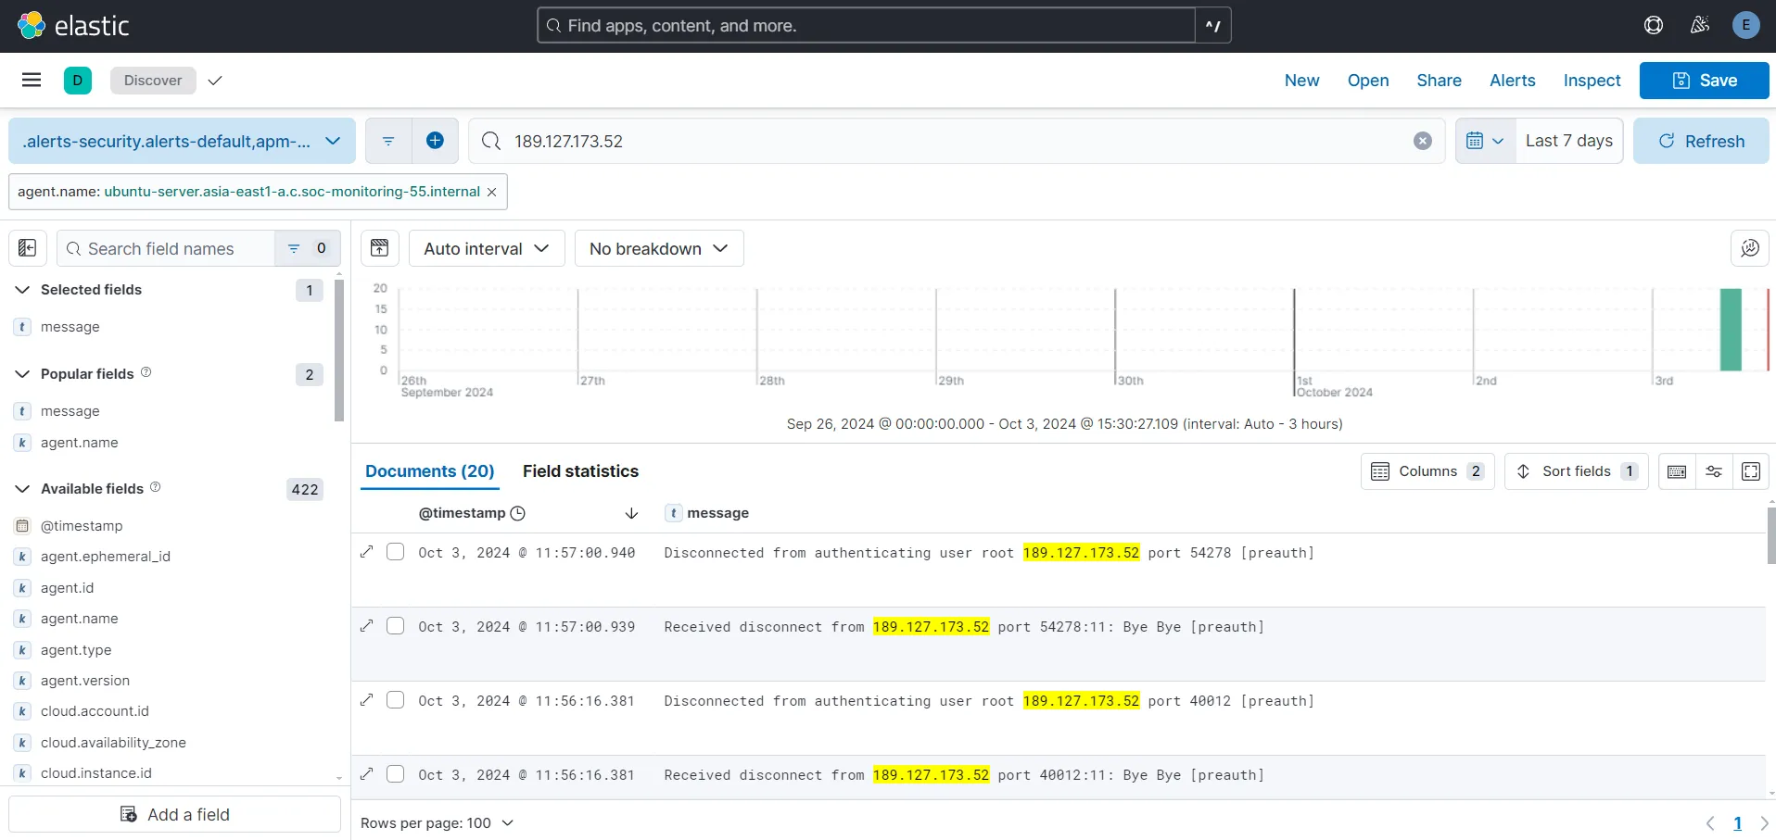Open the Inspect menu item

click(x=1591, y=81)
